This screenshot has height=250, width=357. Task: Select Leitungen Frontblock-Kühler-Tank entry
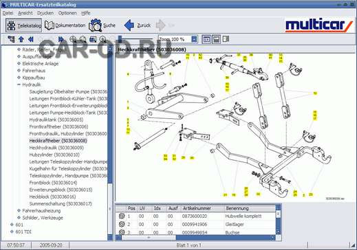(68, 99)
